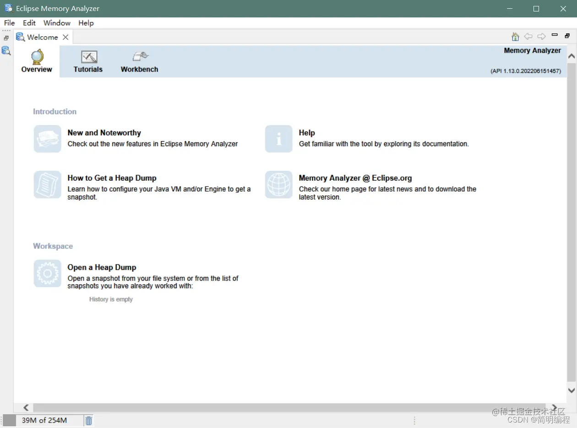This screenshot has height=428, width=577.
Task: Click the Introduction section heading
Action: [54, 111]
